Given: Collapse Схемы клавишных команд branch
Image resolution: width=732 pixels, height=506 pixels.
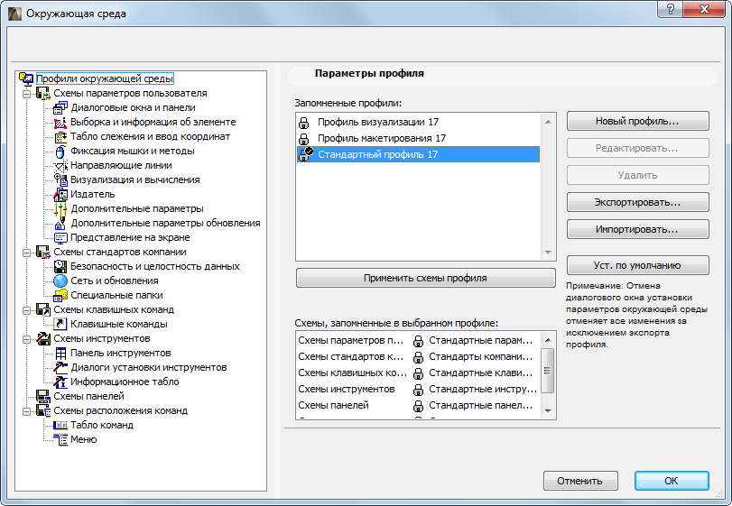Looking at the screenshot, I should (26, 310).
